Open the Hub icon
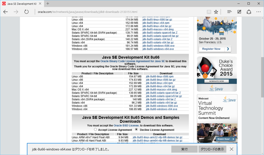The height and width of the screenshot is (155, 264). point(229,12)
